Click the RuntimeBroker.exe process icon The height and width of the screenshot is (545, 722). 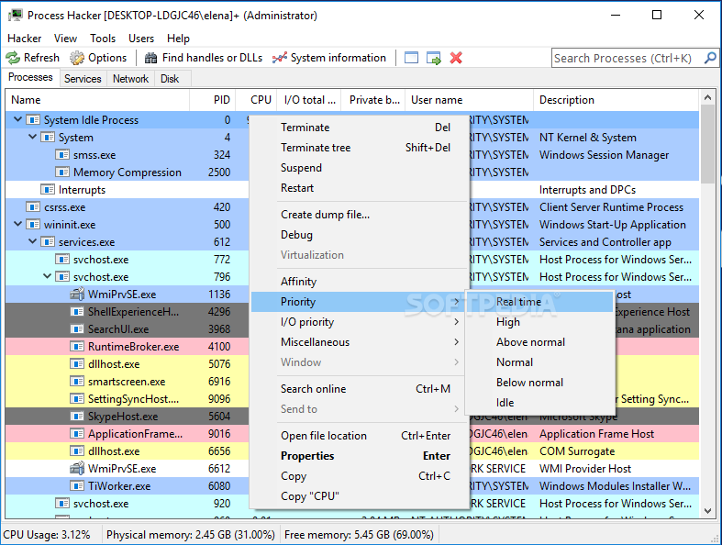point(77,347)
